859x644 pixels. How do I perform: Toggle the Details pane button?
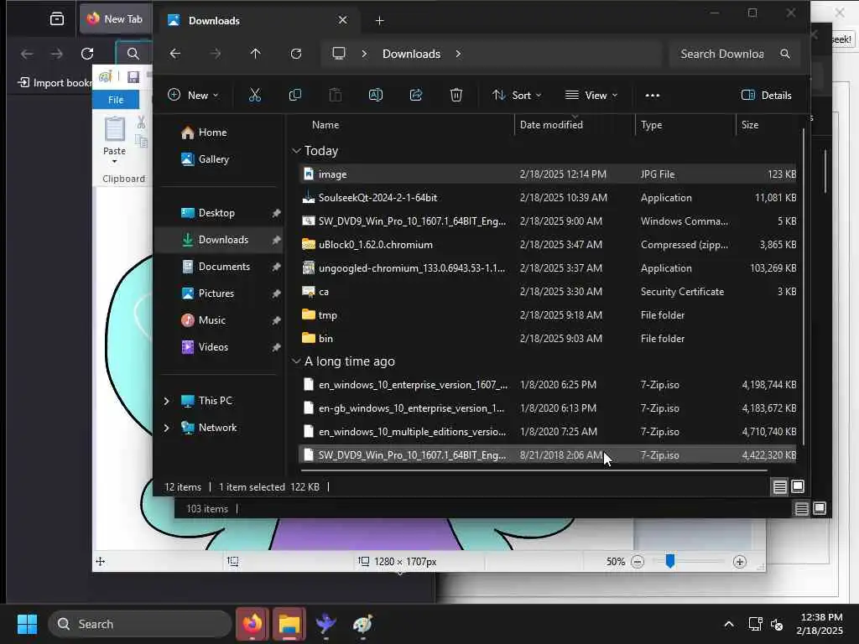766,96
